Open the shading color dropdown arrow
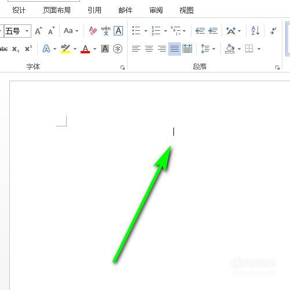The height and width of the screenshot is (290, 290). coord(239,49)
